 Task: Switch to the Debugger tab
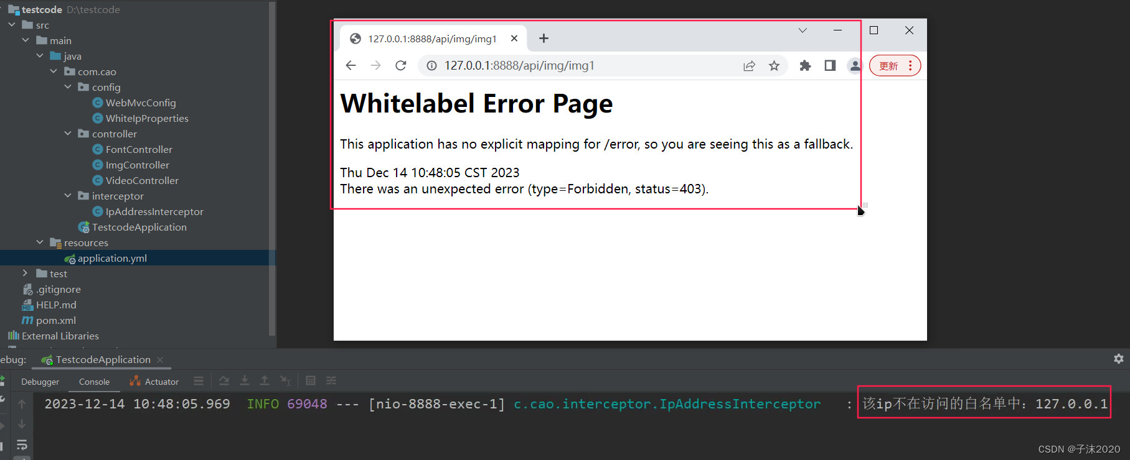point(40,382)
